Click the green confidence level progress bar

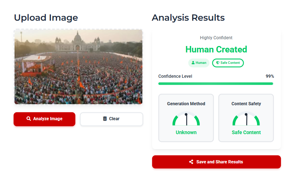click(215, 83)
